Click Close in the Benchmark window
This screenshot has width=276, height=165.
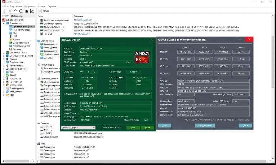tap(245, 126)
